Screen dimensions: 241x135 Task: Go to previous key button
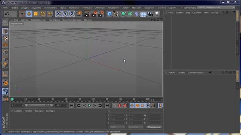79,105
